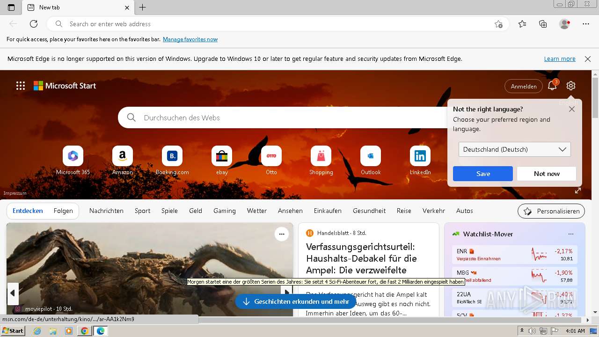The height and width of the screenshot is (337, 599).
Task: Open Booking.com quick link
Action: (172, 161)
